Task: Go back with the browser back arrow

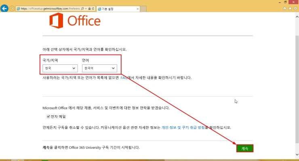Action: pyautogui.click(x=4, y=8)
